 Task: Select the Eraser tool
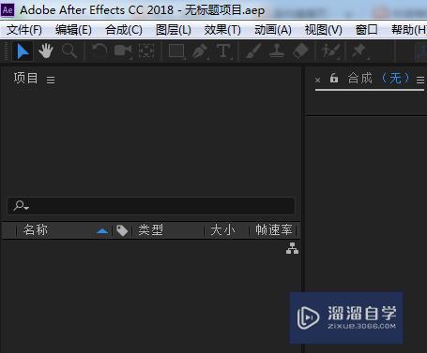[x=300, y=51]
